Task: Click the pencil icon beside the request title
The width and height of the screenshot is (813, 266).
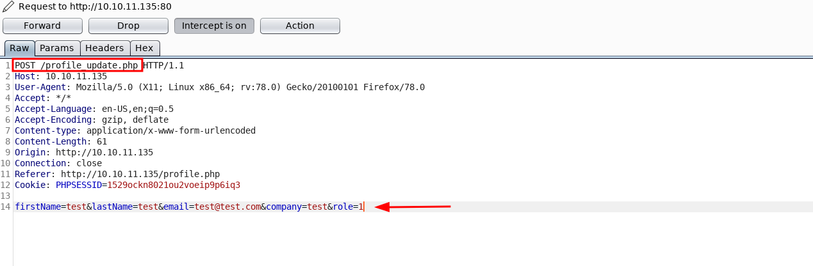Action: coord(8,7)
